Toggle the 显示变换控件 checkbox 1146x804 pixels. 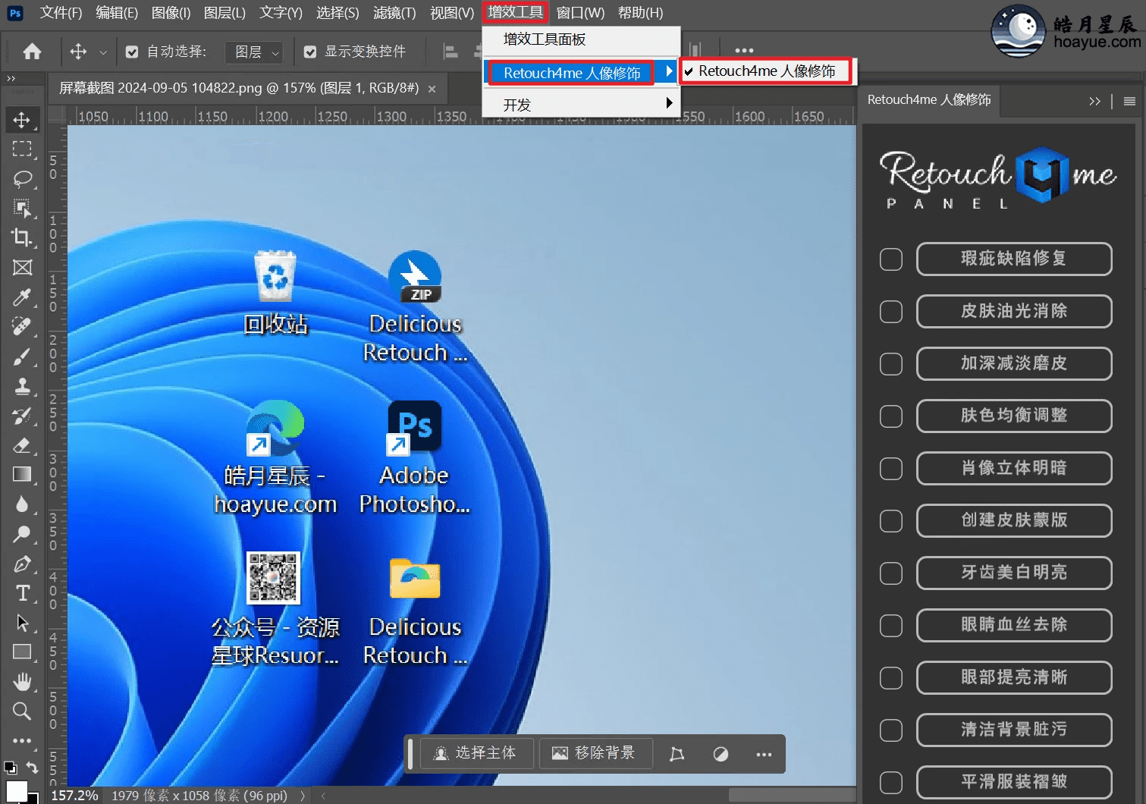(310, 52)
